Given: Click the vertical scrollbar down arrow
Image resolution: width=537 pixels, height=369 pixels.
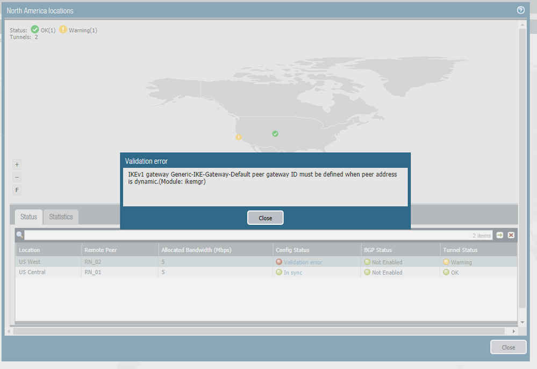Looking at the screenshot, I should pos(522,322).
